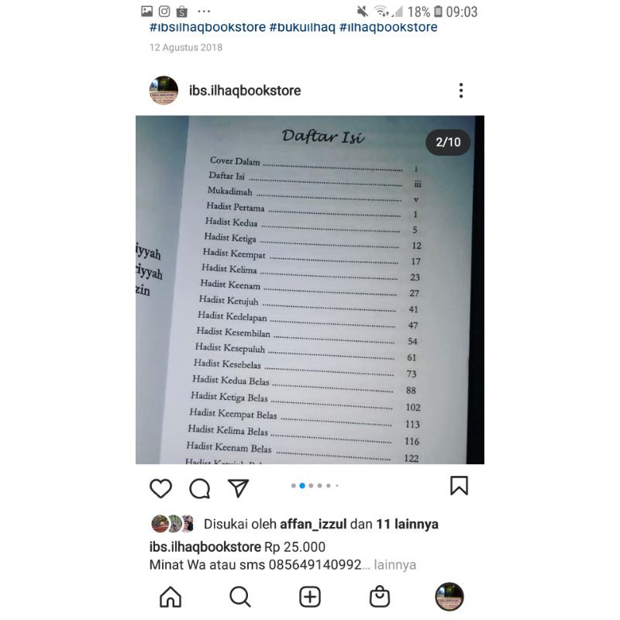
Task: Open comments with the speech bubble icon
Action: 200,488
